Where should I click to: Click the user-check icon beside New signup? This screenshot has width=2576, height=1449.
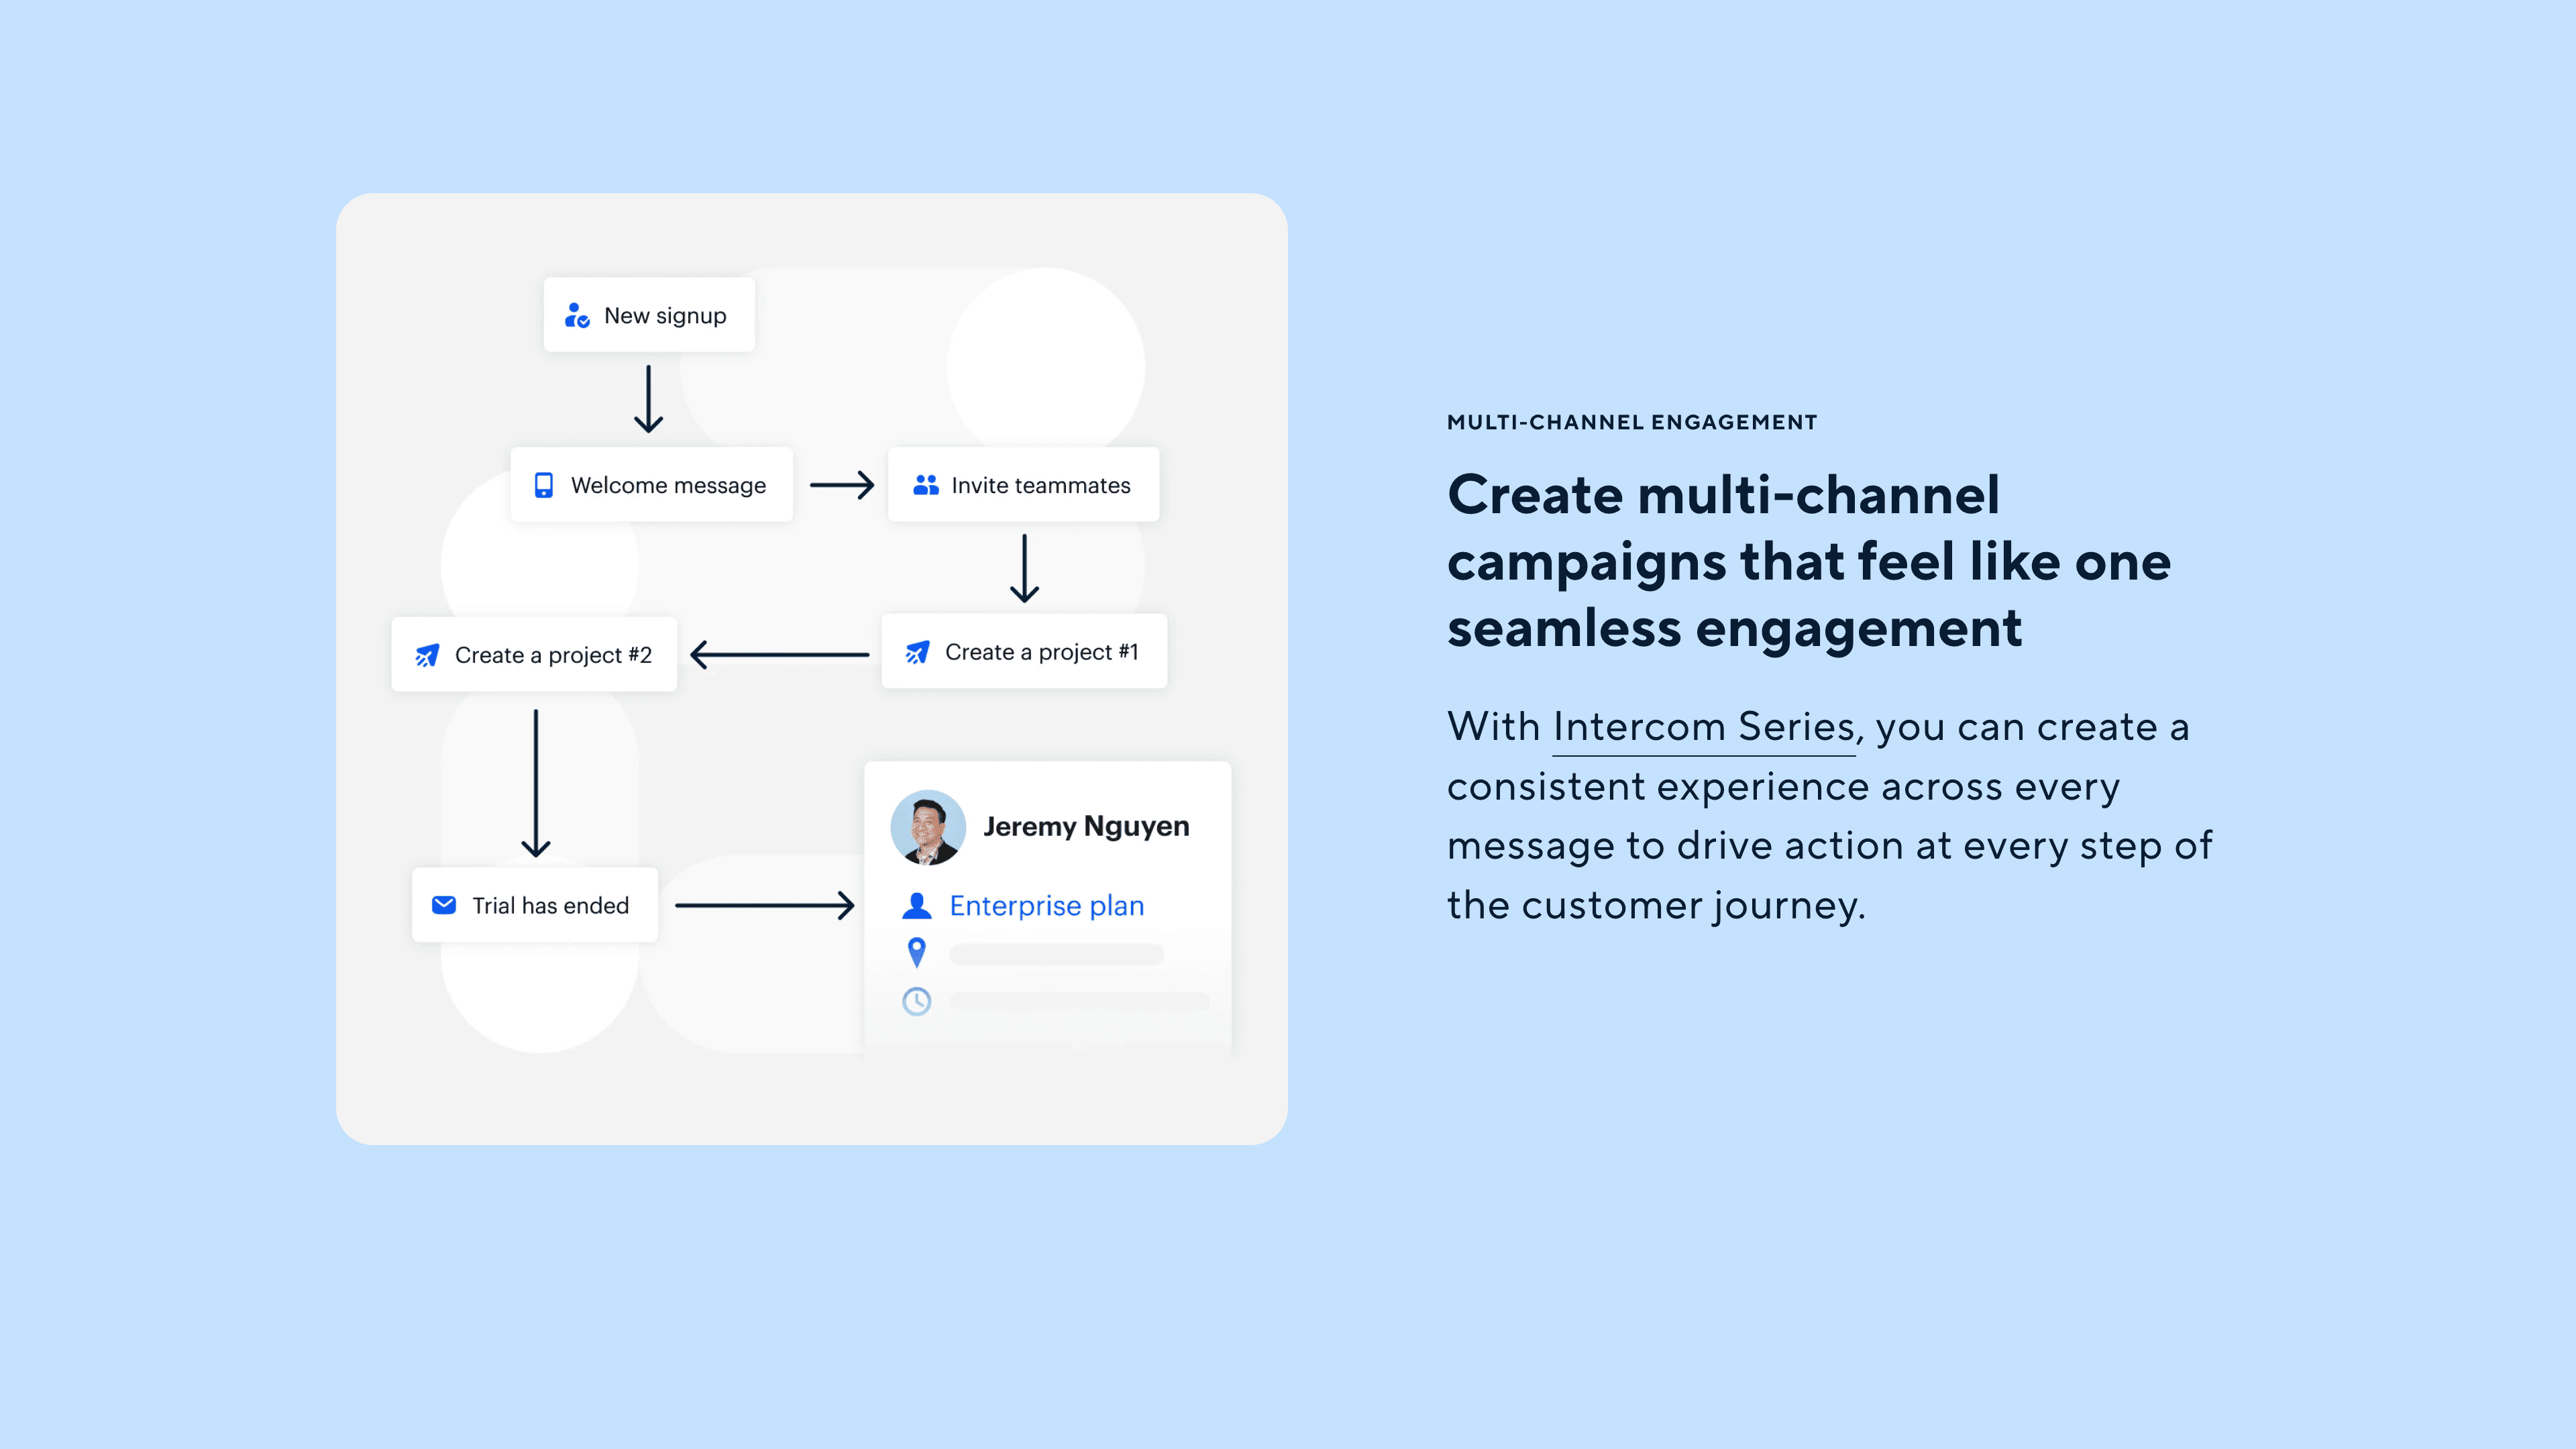point(577,315)
